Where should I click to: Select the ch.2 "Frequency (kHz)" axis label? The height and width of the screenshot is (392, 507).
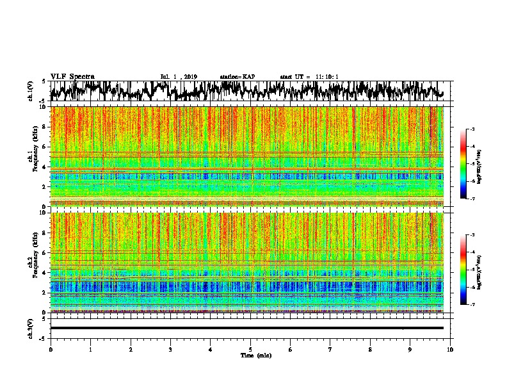[35, 254]
